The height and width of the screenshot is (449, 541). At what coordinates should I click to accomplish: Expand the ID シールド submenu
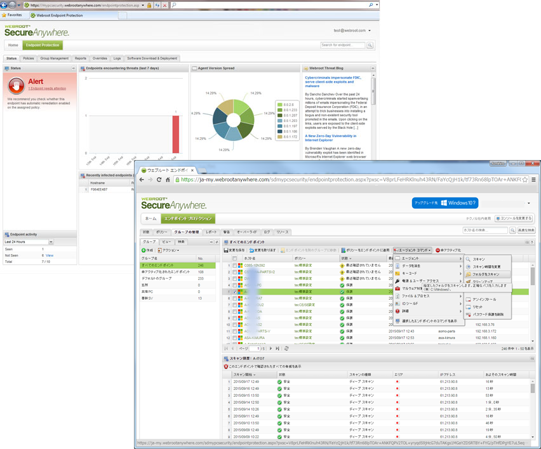point(429,304)
